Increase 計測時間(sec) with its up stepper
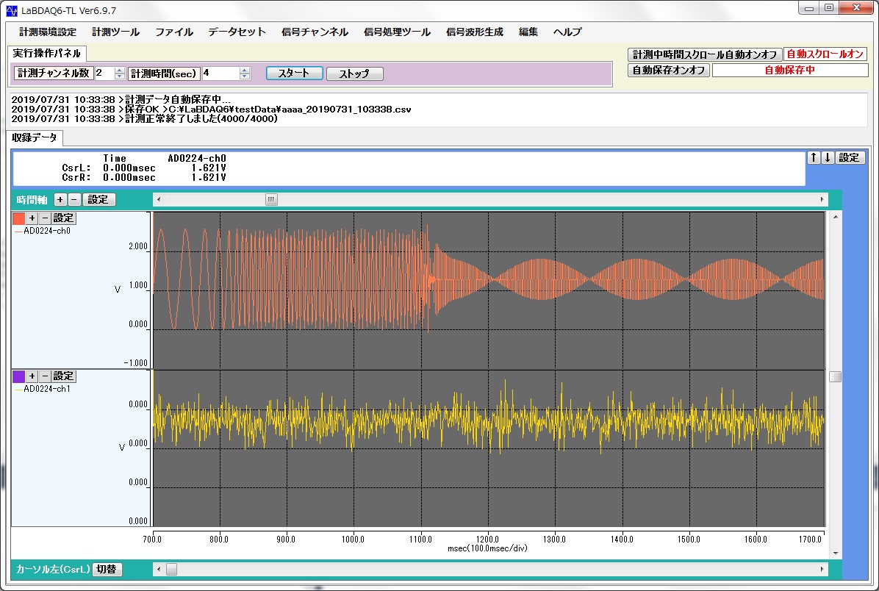Screen dimensions: 879x591 point(244,70)
